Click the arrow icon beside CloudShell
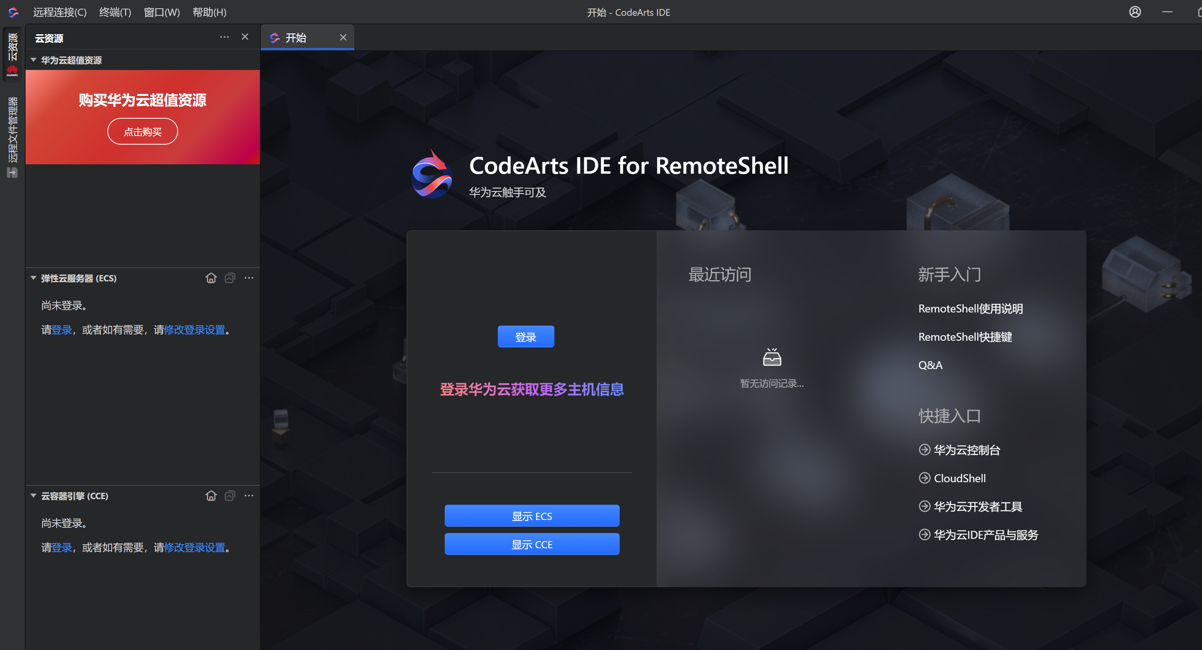The height and width of the screenshot is (650, 1202). click(924, 478)
